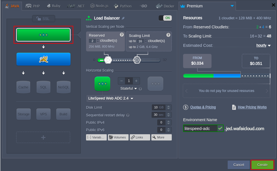Adjust the Scaling Limit stepper arrows
277x171 pixels.
[146, 41]
